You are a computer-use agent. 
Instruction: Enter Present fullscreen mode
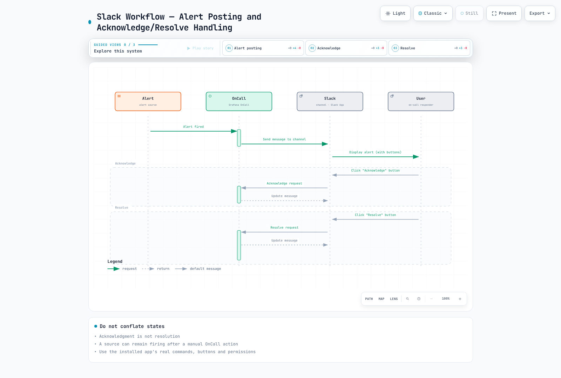(504, 13)
